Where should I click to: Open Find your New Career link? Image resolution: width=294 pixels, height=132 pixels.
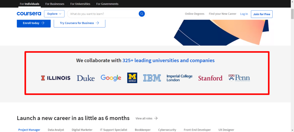(223, 14)
